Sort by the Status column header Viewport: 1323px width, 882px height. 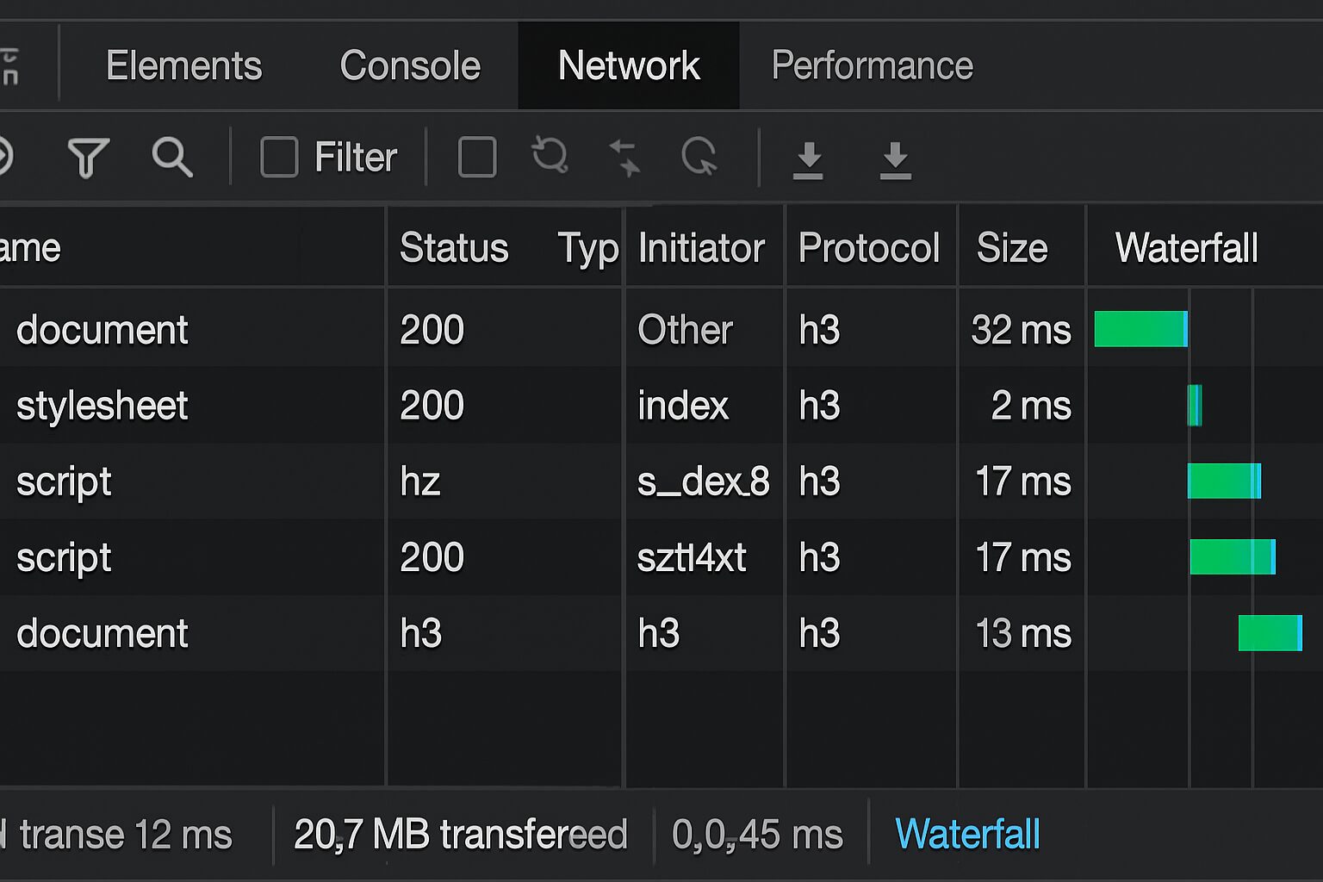(x=454, y=248)
